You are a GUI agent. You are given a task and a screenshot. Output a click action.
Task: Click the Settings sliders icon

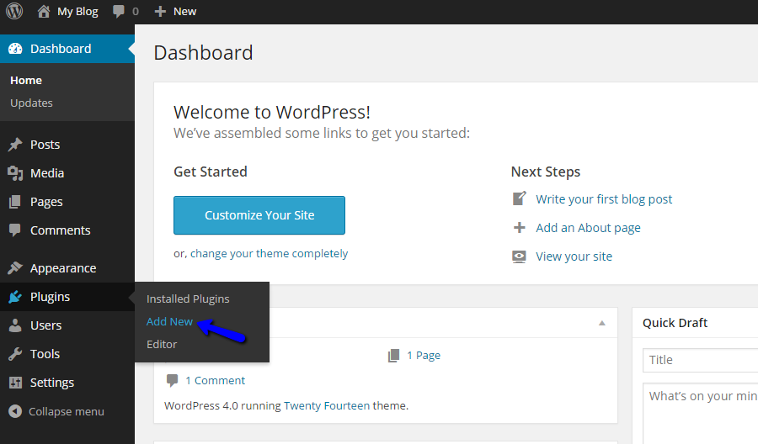tap(15, 383)
